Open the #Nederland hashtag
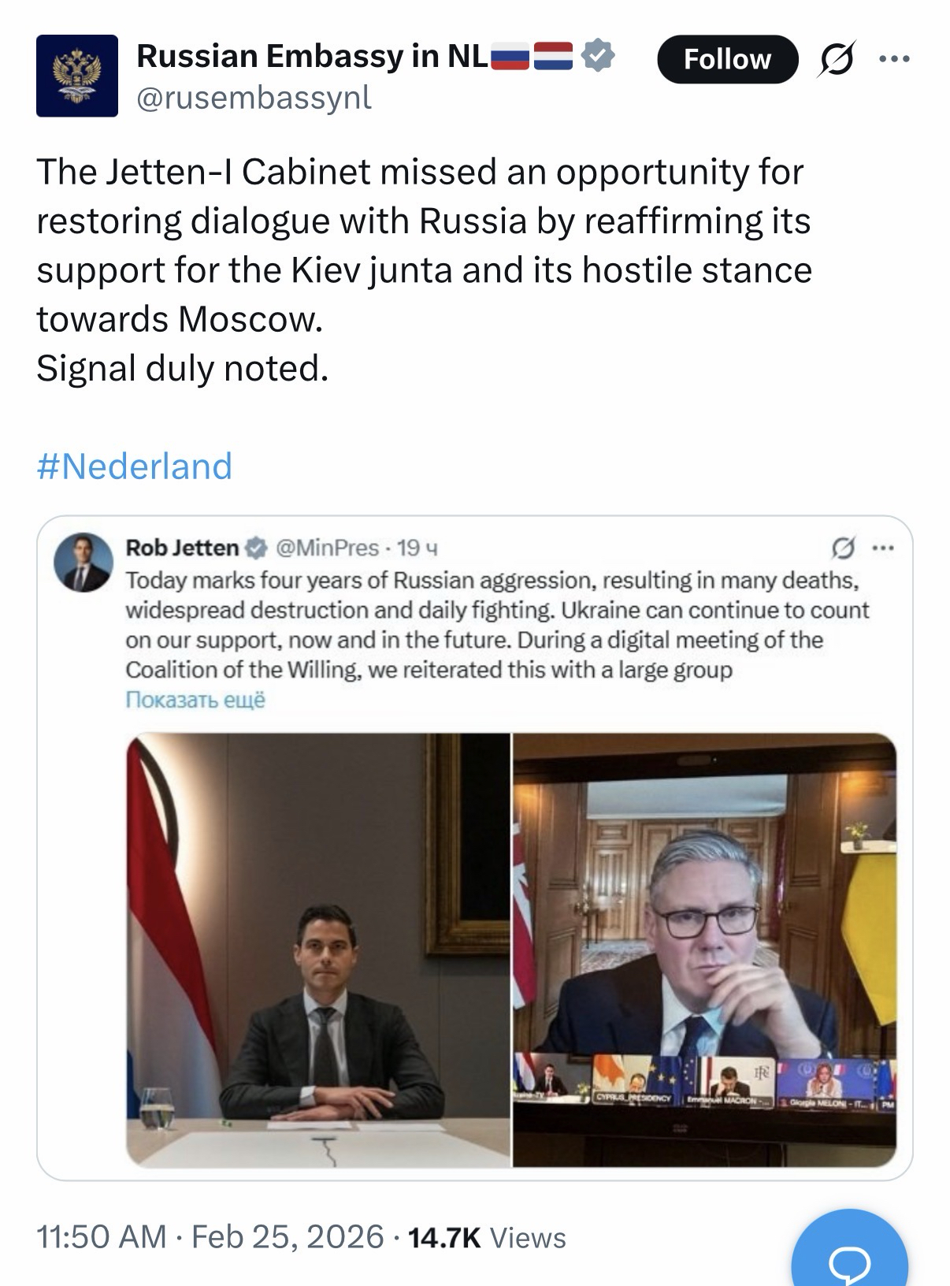Screen dimensions: 950x1286 [x=135, y=466]
